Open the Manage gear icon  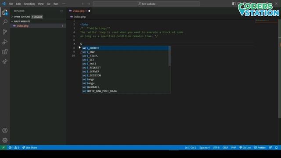click(5, 140)
